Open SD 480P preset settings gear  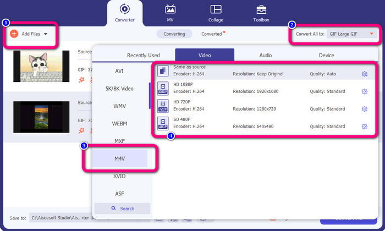point(364,127)
